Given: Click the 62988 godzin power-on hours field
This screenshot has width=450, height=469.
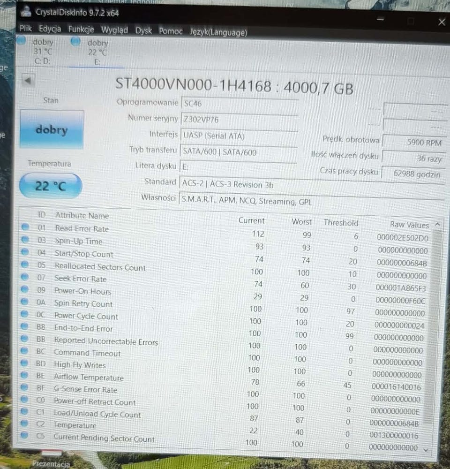Looking at the screenshot, I should [x=412, y=174].
